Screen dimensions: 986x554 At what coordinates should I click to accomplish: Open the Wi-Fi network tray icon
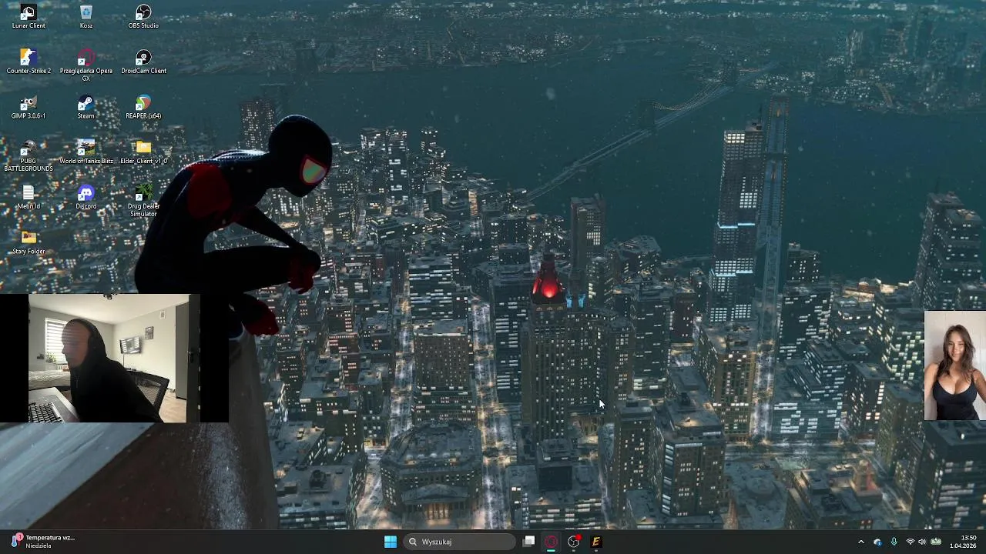tap(910, 542)
